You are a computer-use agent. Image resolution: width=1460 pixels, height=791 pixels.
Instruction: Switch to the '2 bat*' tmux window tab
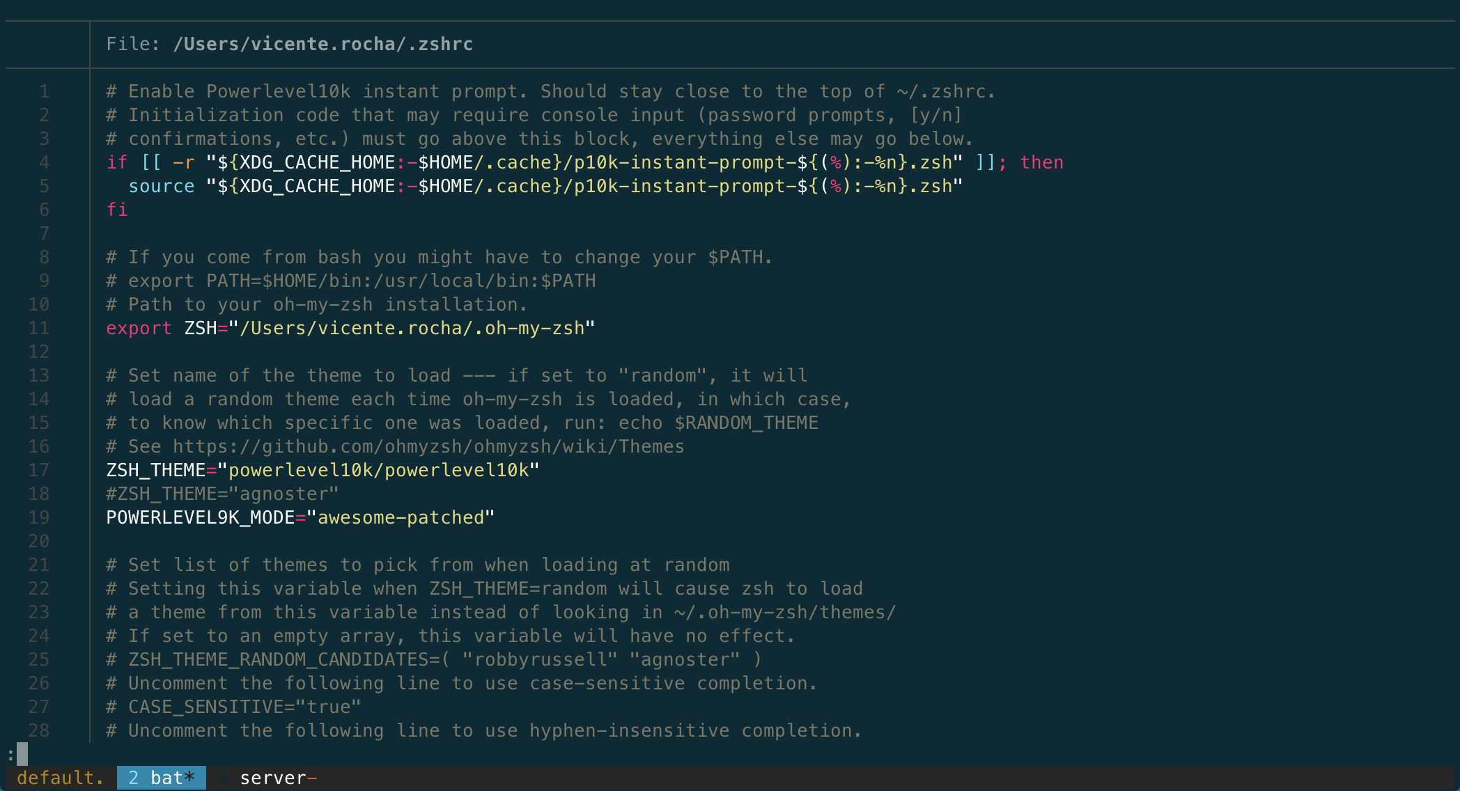pyautogui.click(x=162, y=778)
